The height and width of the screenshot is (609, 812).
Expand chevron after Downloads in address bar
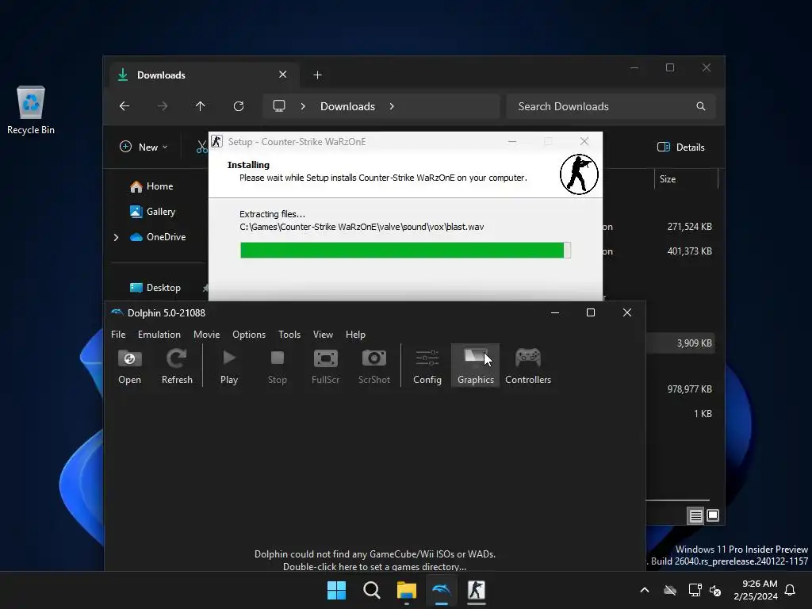click(x=392, y=106)
